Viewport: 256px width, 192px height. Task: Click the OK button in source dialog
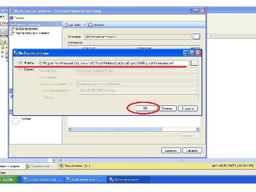click(146, 108)
